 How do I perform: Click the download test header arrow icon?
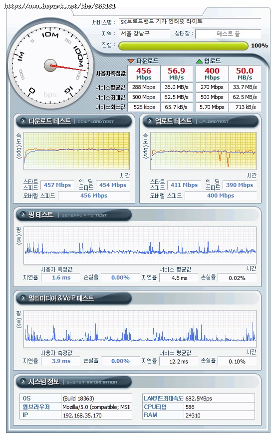(23, 121)
